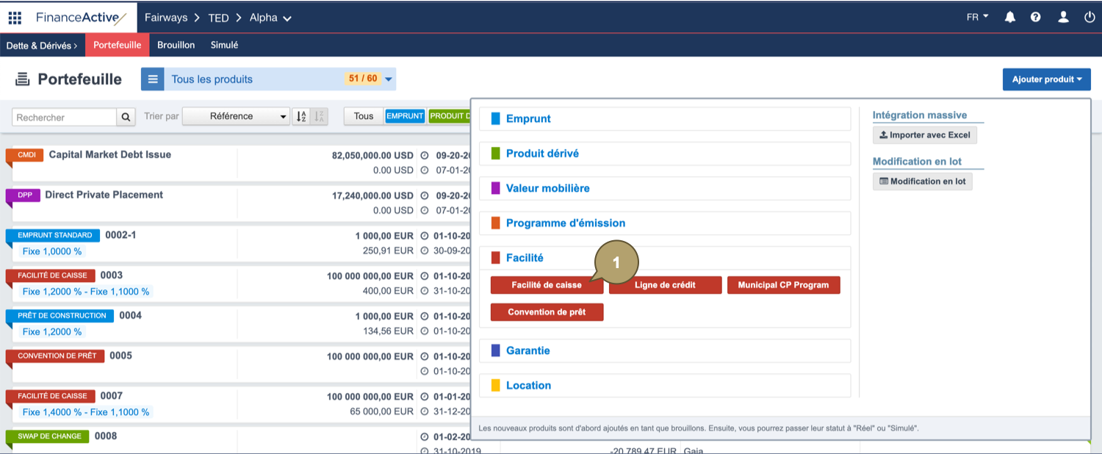Toggle the EMPRUNT product filter
Image resolution: width=1102 pixels, height=454 pixels.
coord(405,115)
